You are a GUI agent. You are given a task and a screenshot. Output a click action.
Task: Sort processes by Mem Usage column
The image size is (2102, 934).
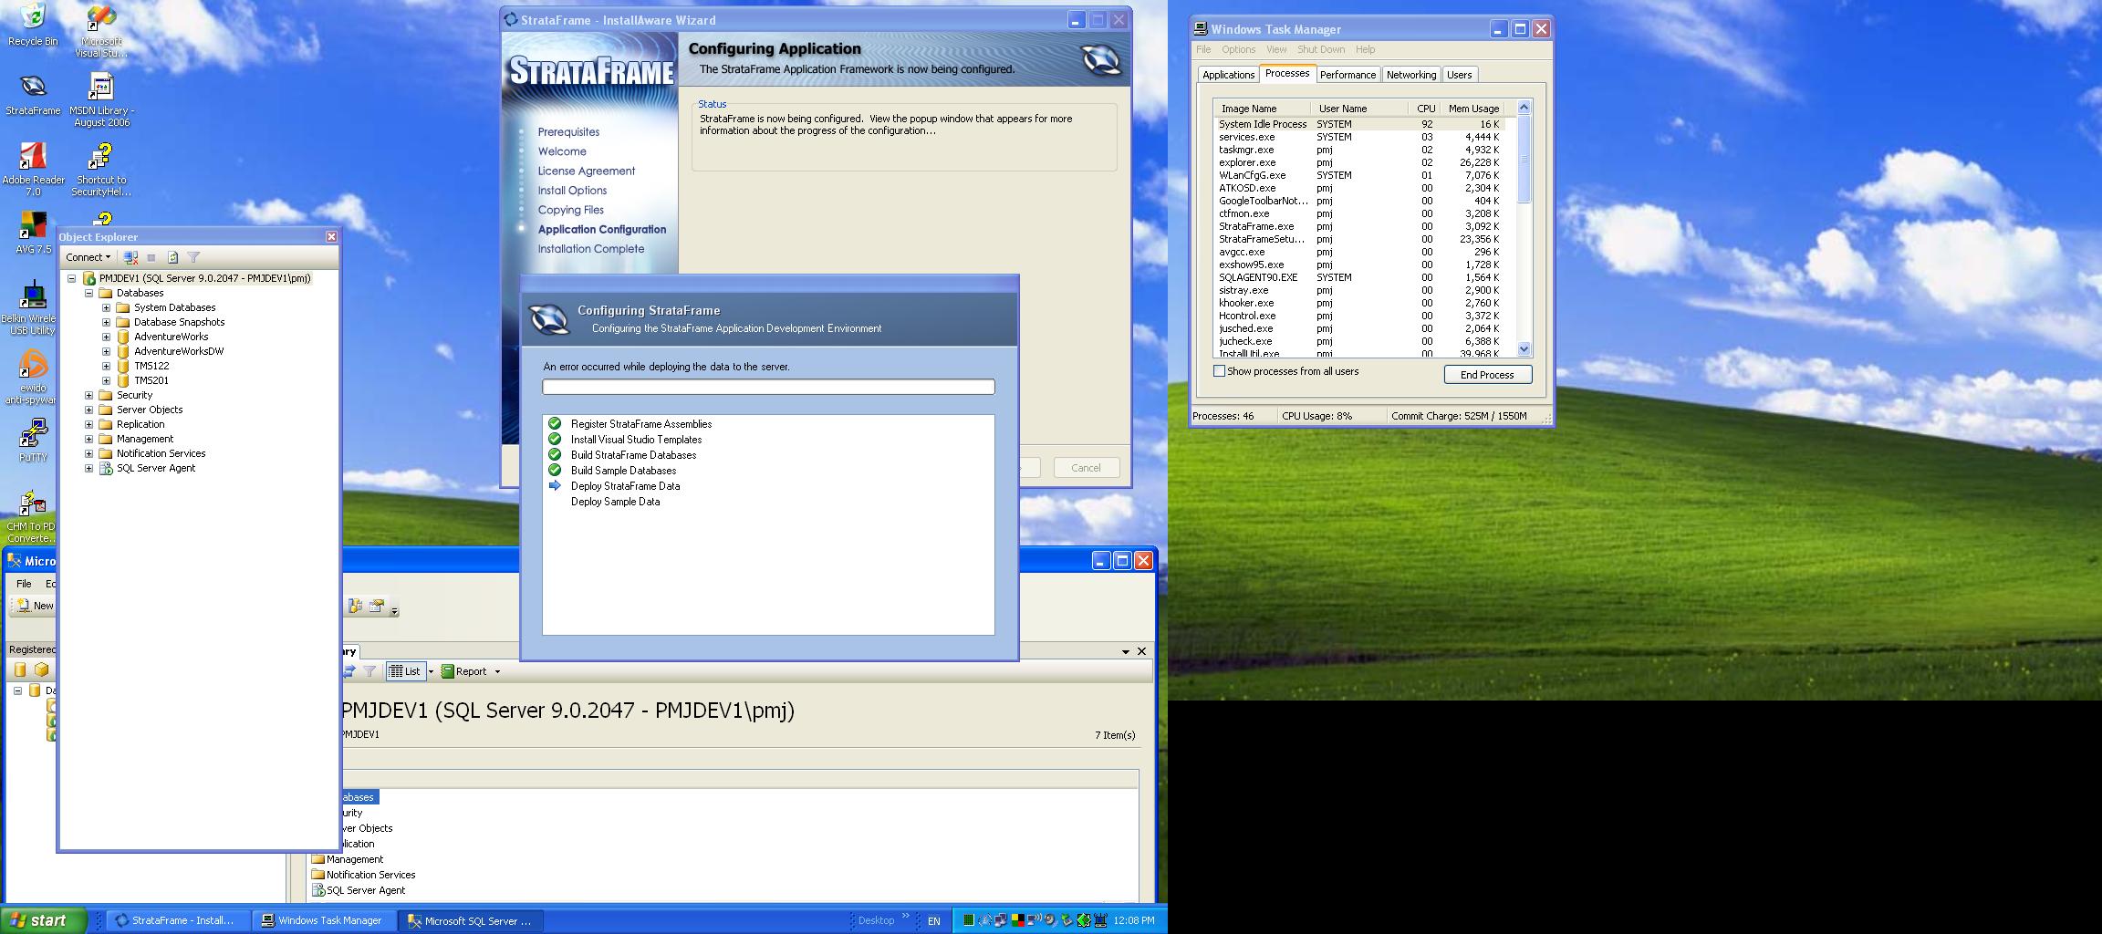[x=1472, y=109]
